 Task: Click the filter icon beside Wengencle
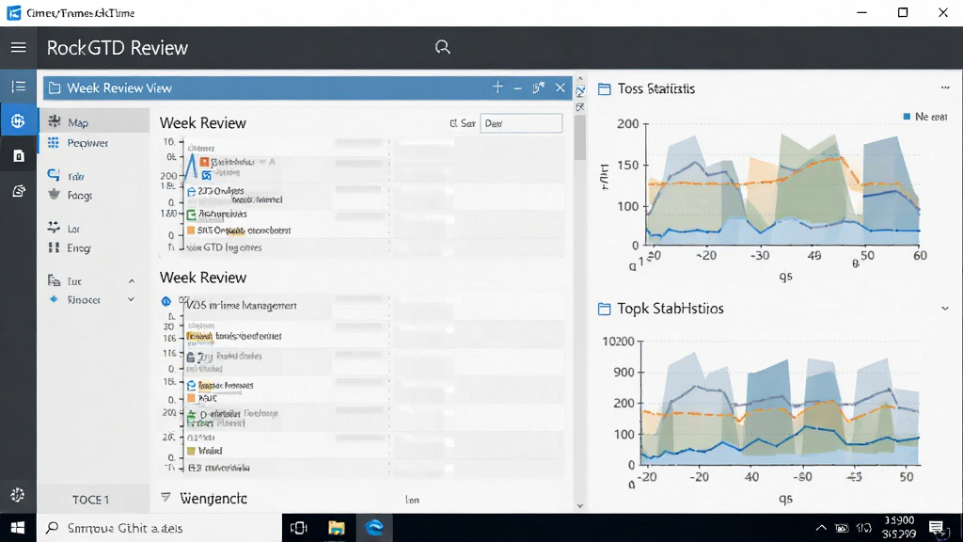pyautogui.click(x=166, y=497)
